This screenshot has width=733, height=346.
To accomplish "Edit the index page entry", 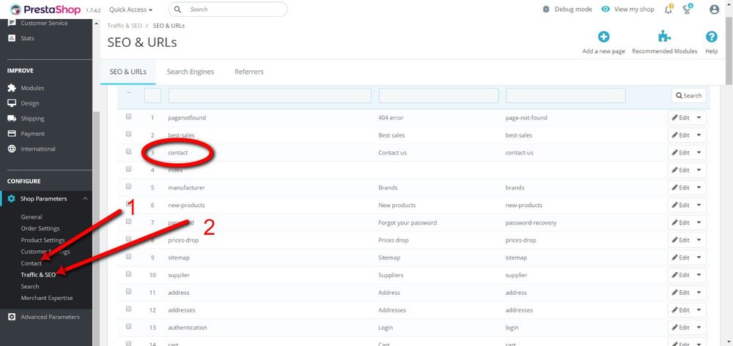I will pyautogui.click(x=681, y=170).
